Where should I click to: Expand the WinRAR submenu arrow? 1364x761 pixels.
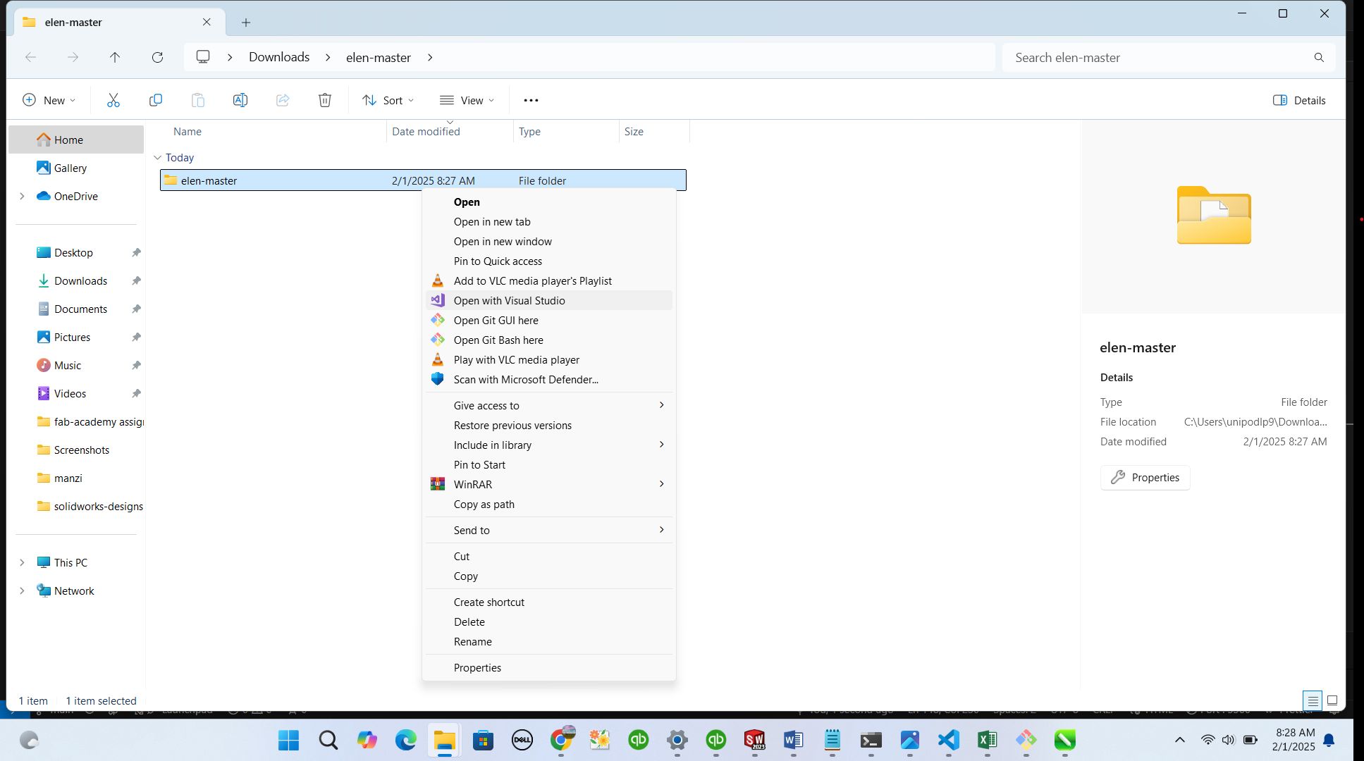point(661,484)
